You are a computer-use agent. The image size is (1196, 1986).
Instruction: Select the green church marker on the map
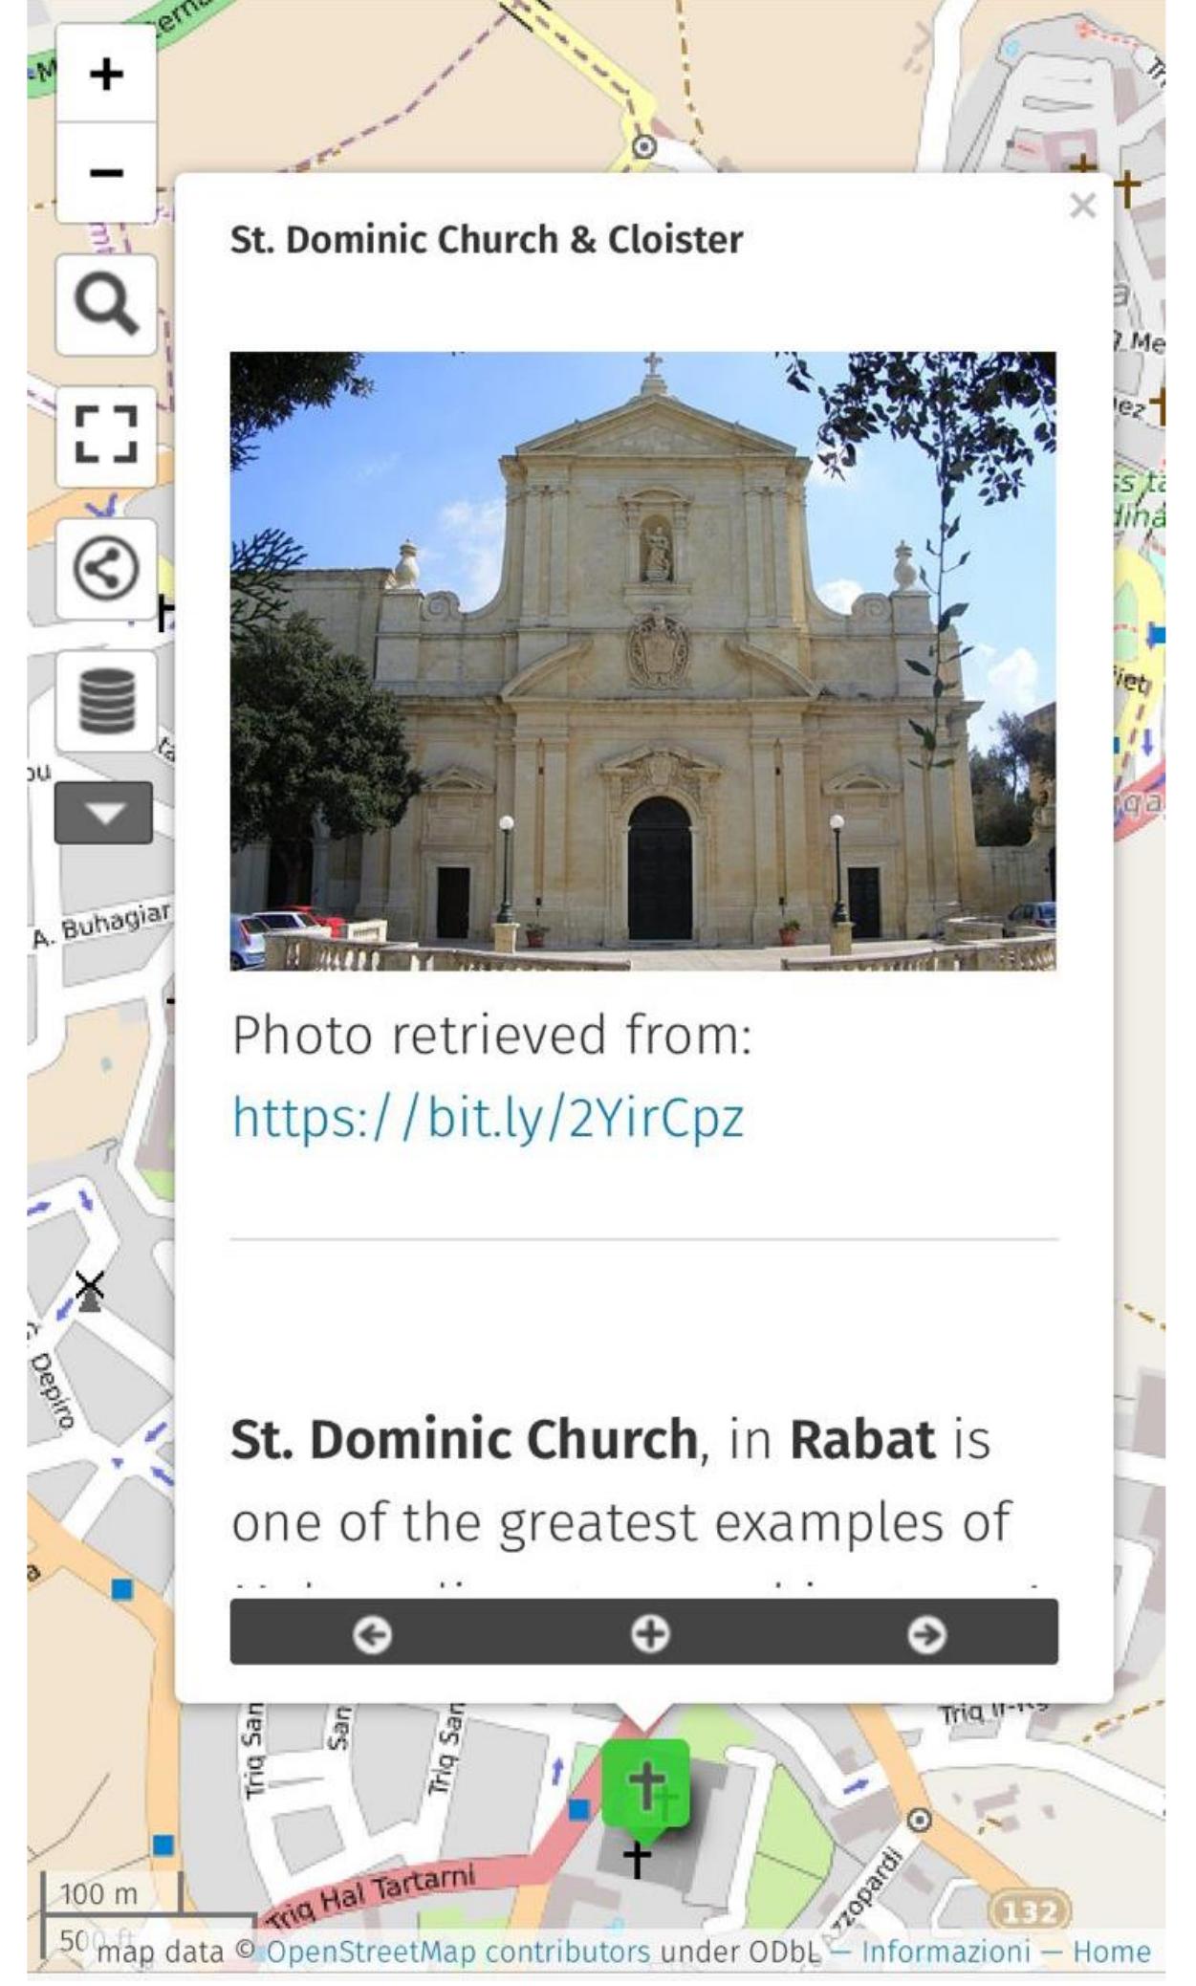coord(645,1784)
